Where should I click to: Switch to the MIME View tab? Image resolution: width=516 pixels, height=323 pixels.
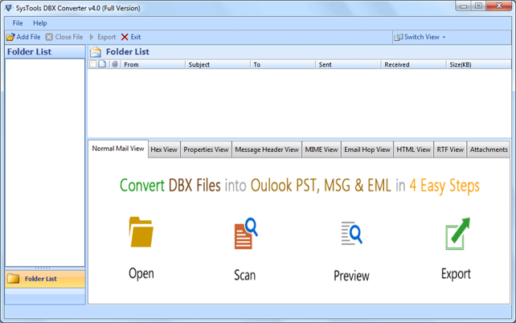(x=321, y=149)
